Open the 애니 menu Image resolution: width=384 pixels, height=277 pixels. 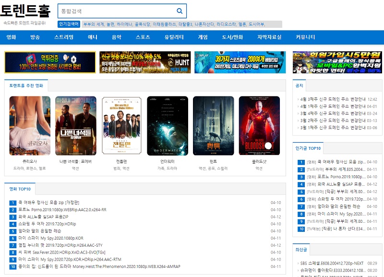pyautogui.click(x=93, y=37)
